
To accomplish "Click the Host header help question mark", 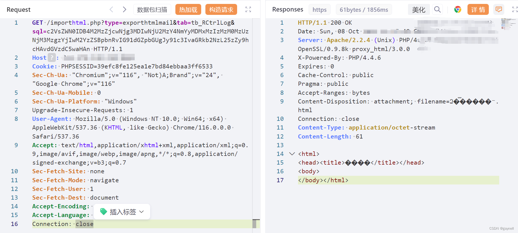I will (x=52, y=57).
